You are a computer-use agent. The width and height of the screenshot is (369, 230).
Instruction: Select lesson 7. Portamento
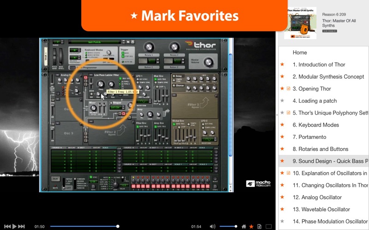coord(309,137)
